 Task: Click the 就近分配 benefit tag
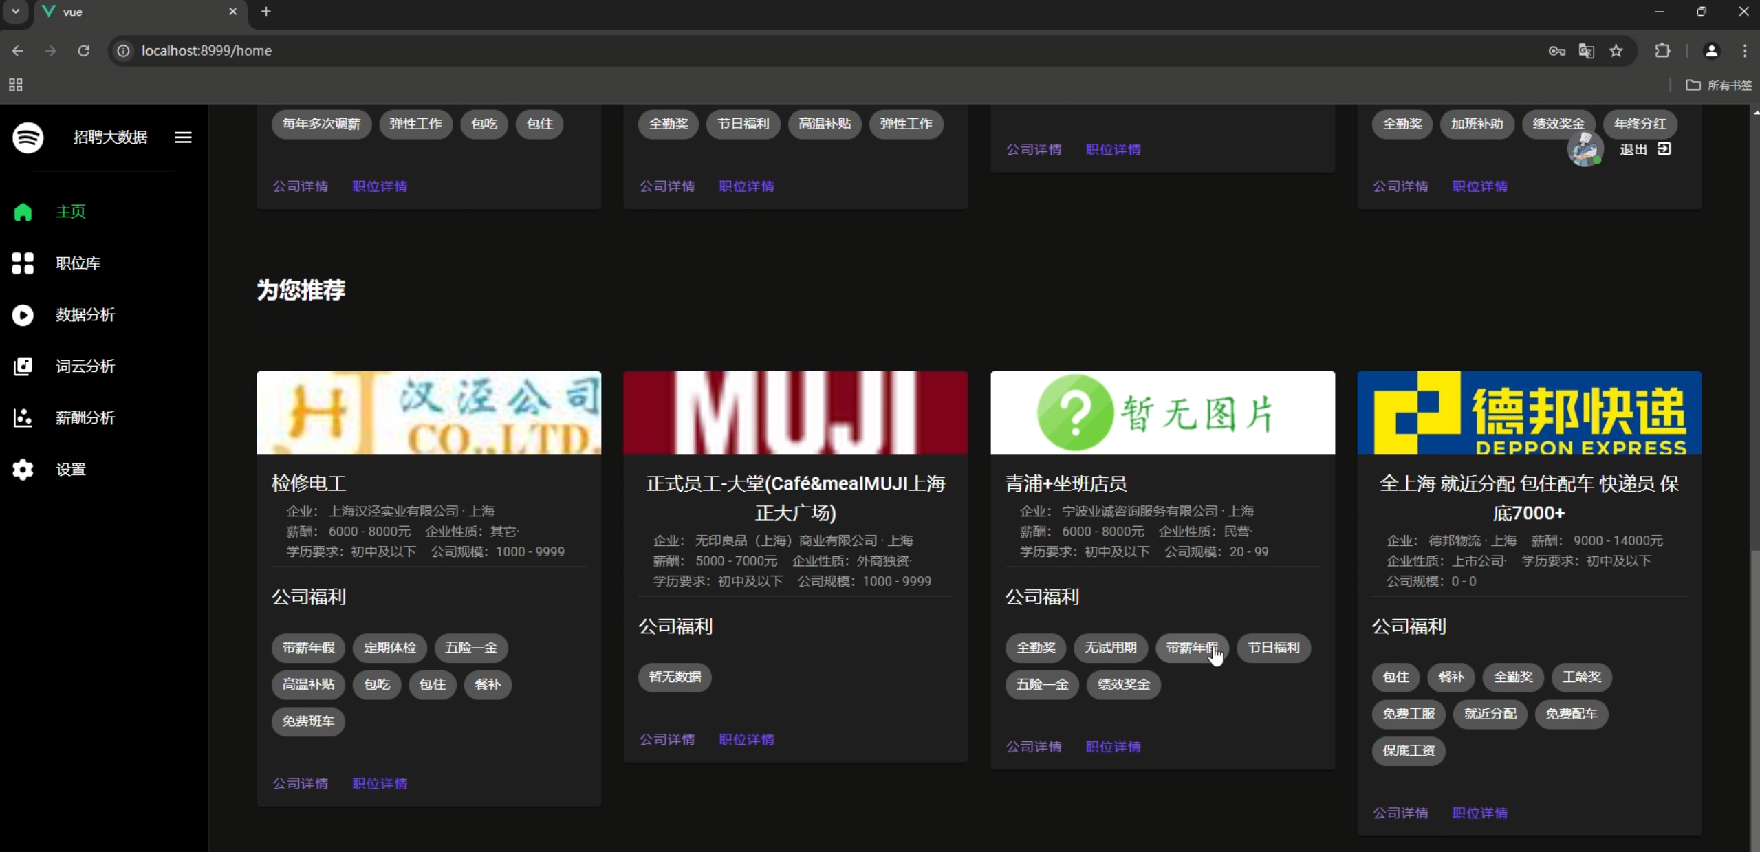(1490, 714)
